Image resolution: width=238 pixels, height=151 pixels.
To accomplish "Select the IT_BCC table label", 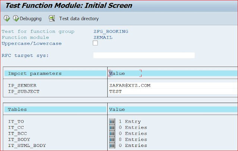I will click(x=18, y=134).
